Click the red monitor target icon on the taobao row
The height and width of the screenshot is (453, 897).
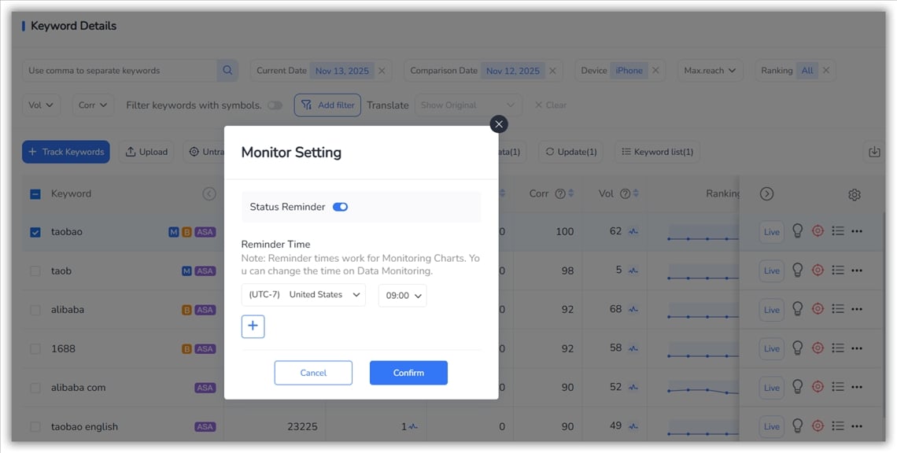[818, 231]
